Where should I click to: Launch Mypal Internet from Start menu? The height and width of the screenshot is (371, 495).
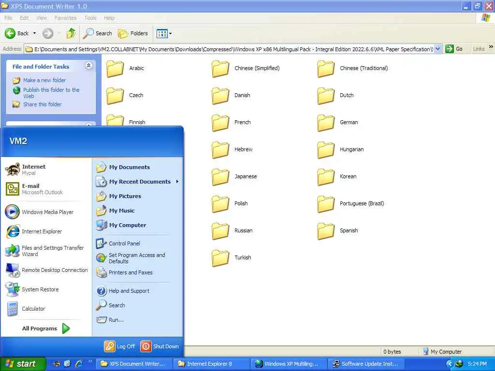[46, 170]
